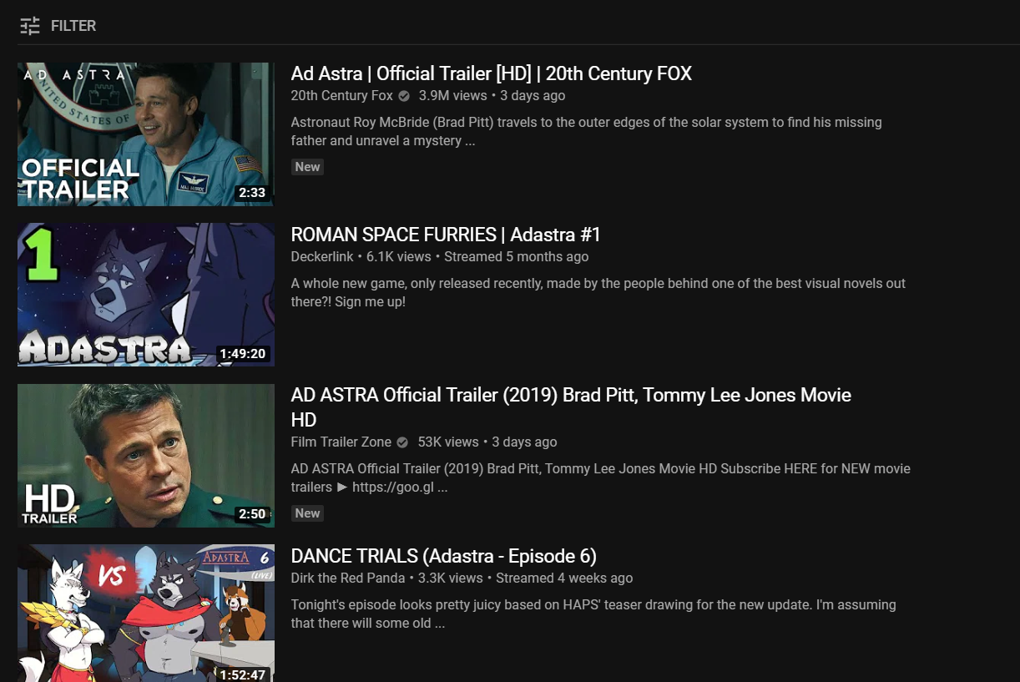
Task: Visit the Film Trailer Zone channel name
Action: pos(341,442)
